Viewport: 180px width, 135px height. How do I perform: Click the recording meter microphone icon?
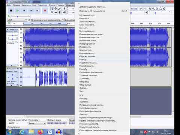[64, 9]
